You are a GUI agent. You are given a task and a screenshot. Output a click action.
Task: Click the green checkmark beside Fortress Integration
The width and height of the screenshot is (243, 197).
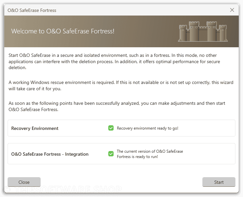click(111, 154)
